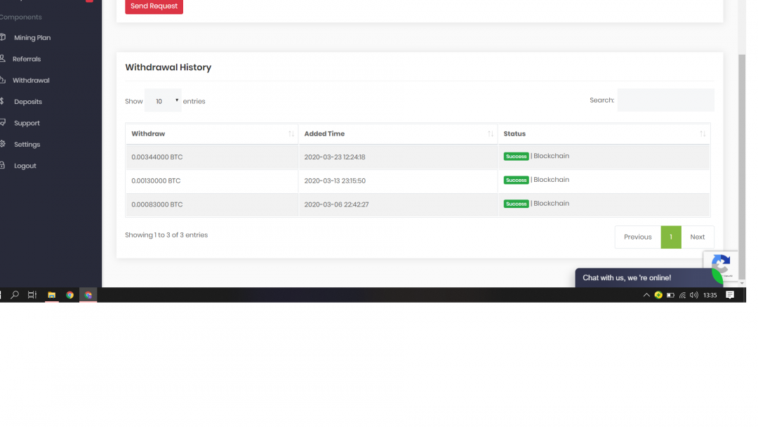
Task: Expand hidden system tray icons chevron
Action: (x=646, y=295)
